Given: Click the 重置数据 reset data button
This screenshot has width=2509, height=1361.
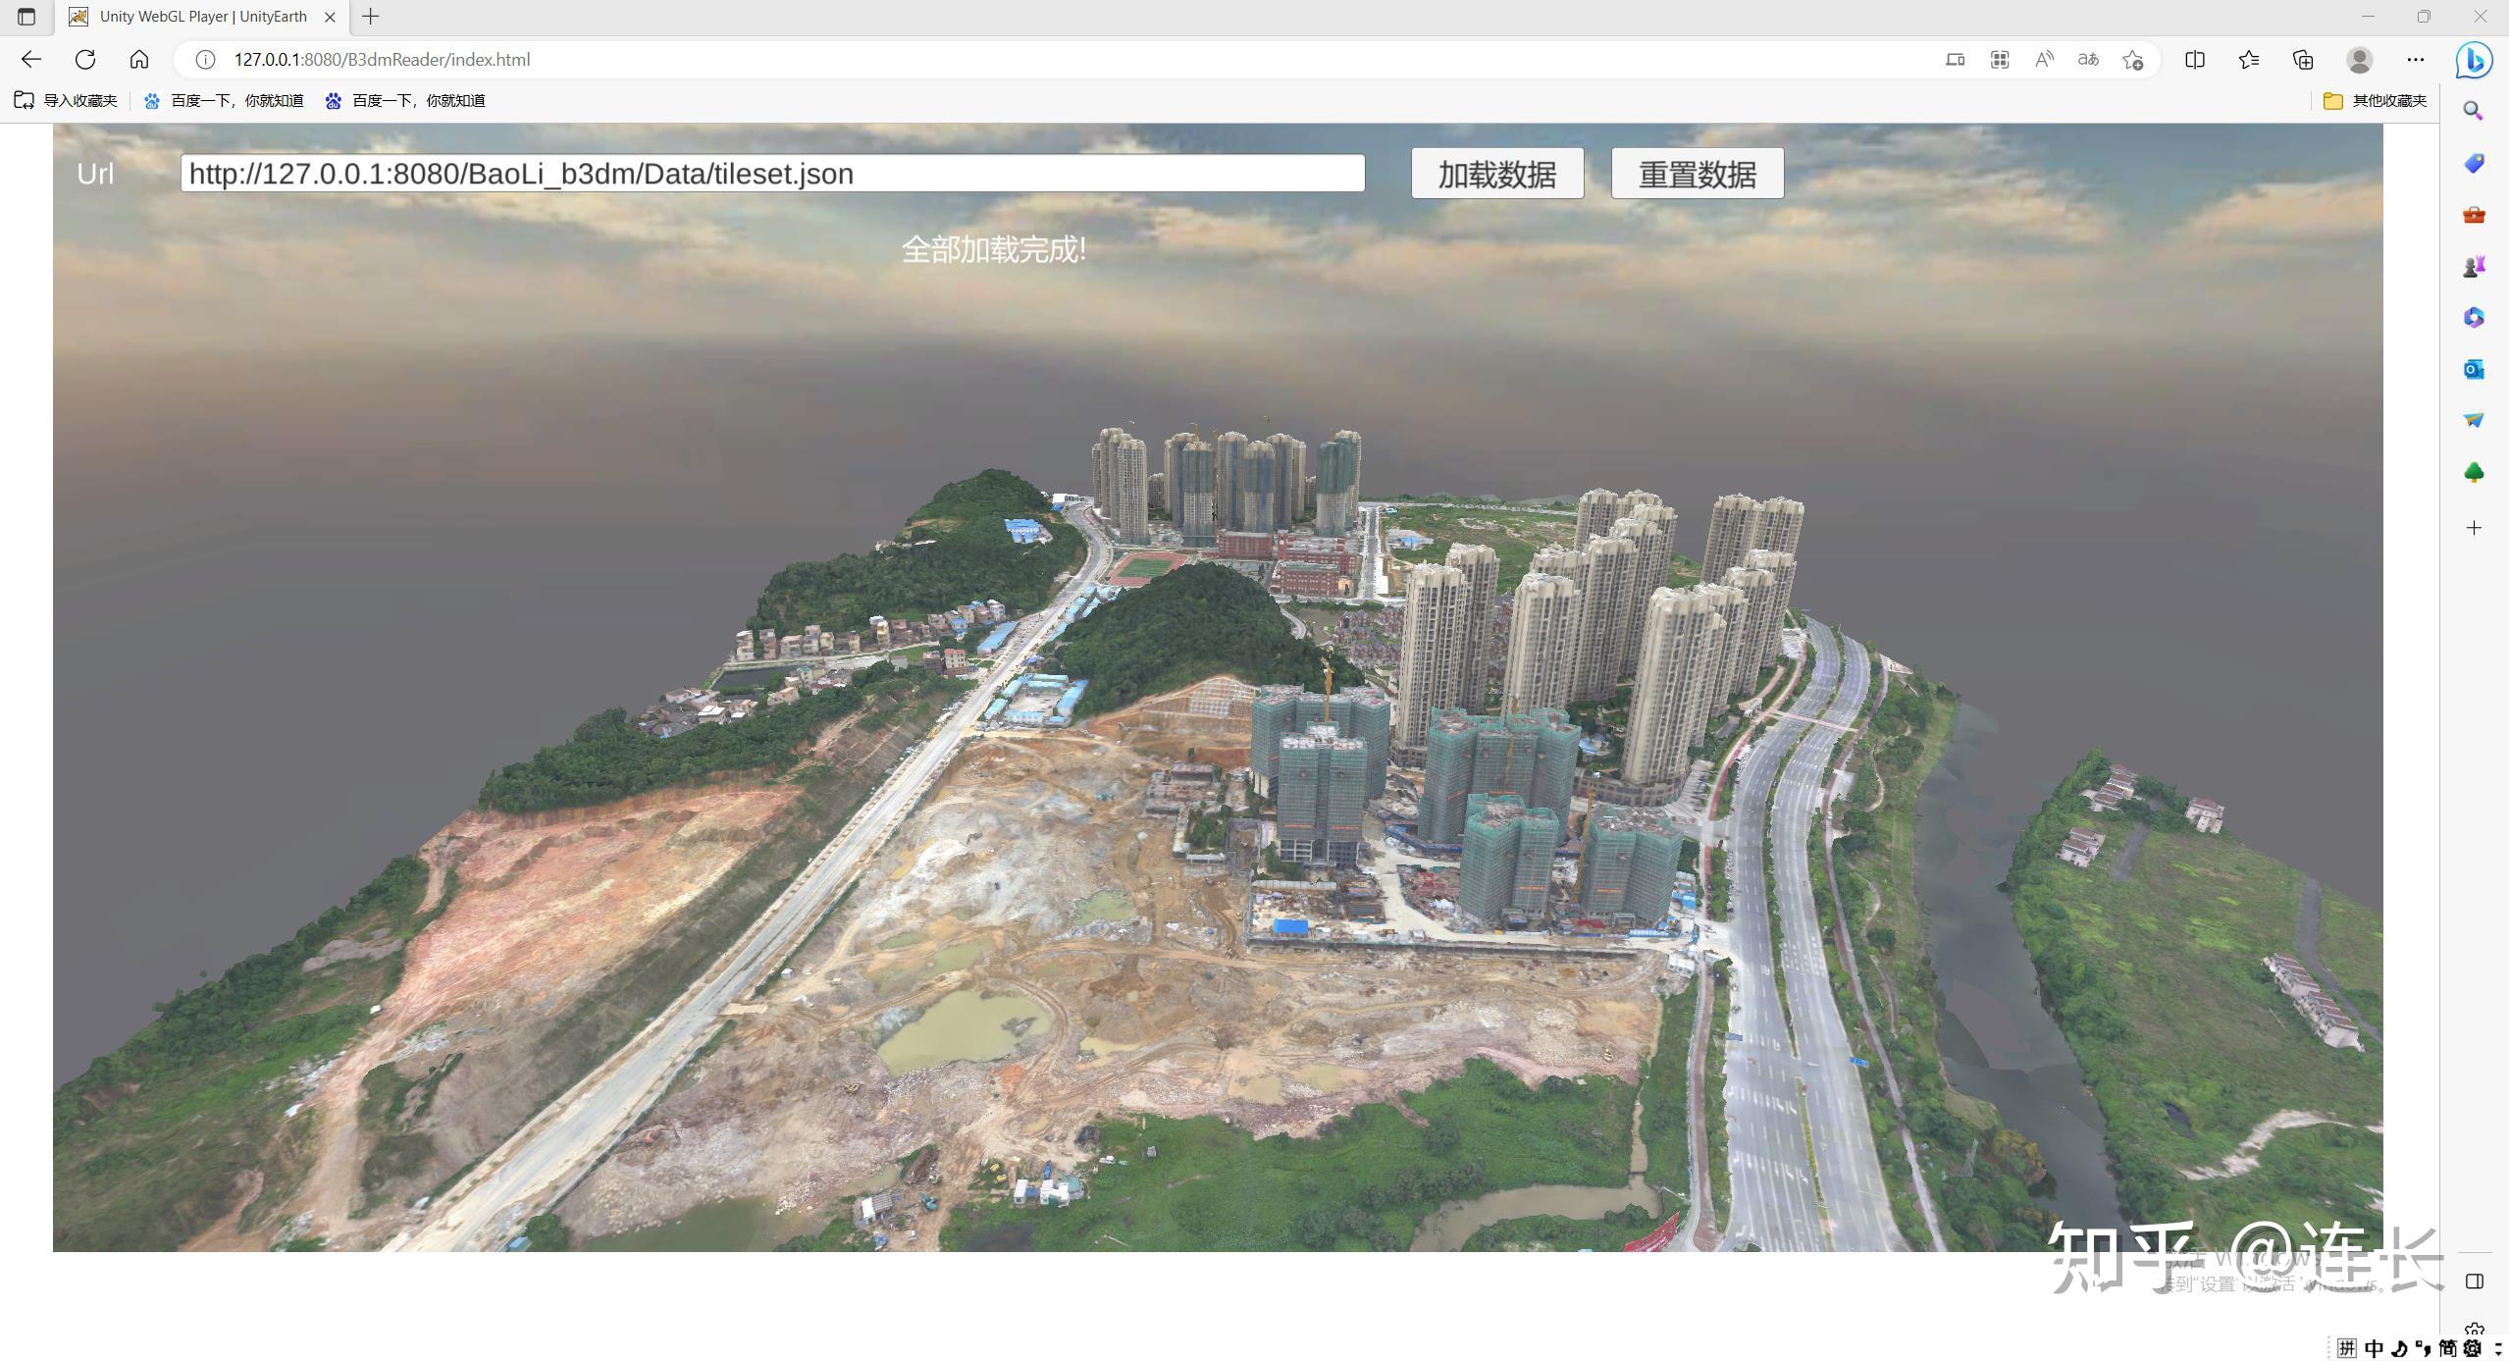Looking at the screenshot, I should (1697, 174).
